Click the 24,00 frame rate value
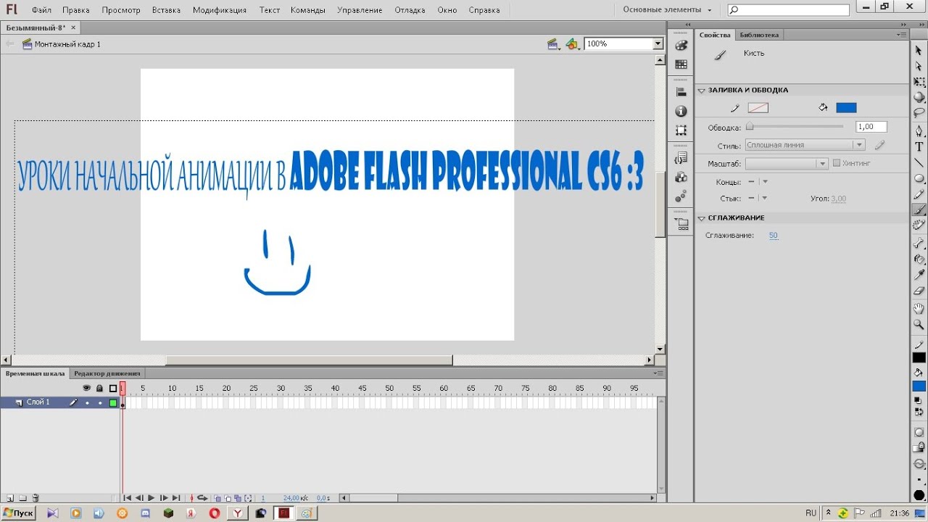928x522 pixels. click(x=292, y=498)
